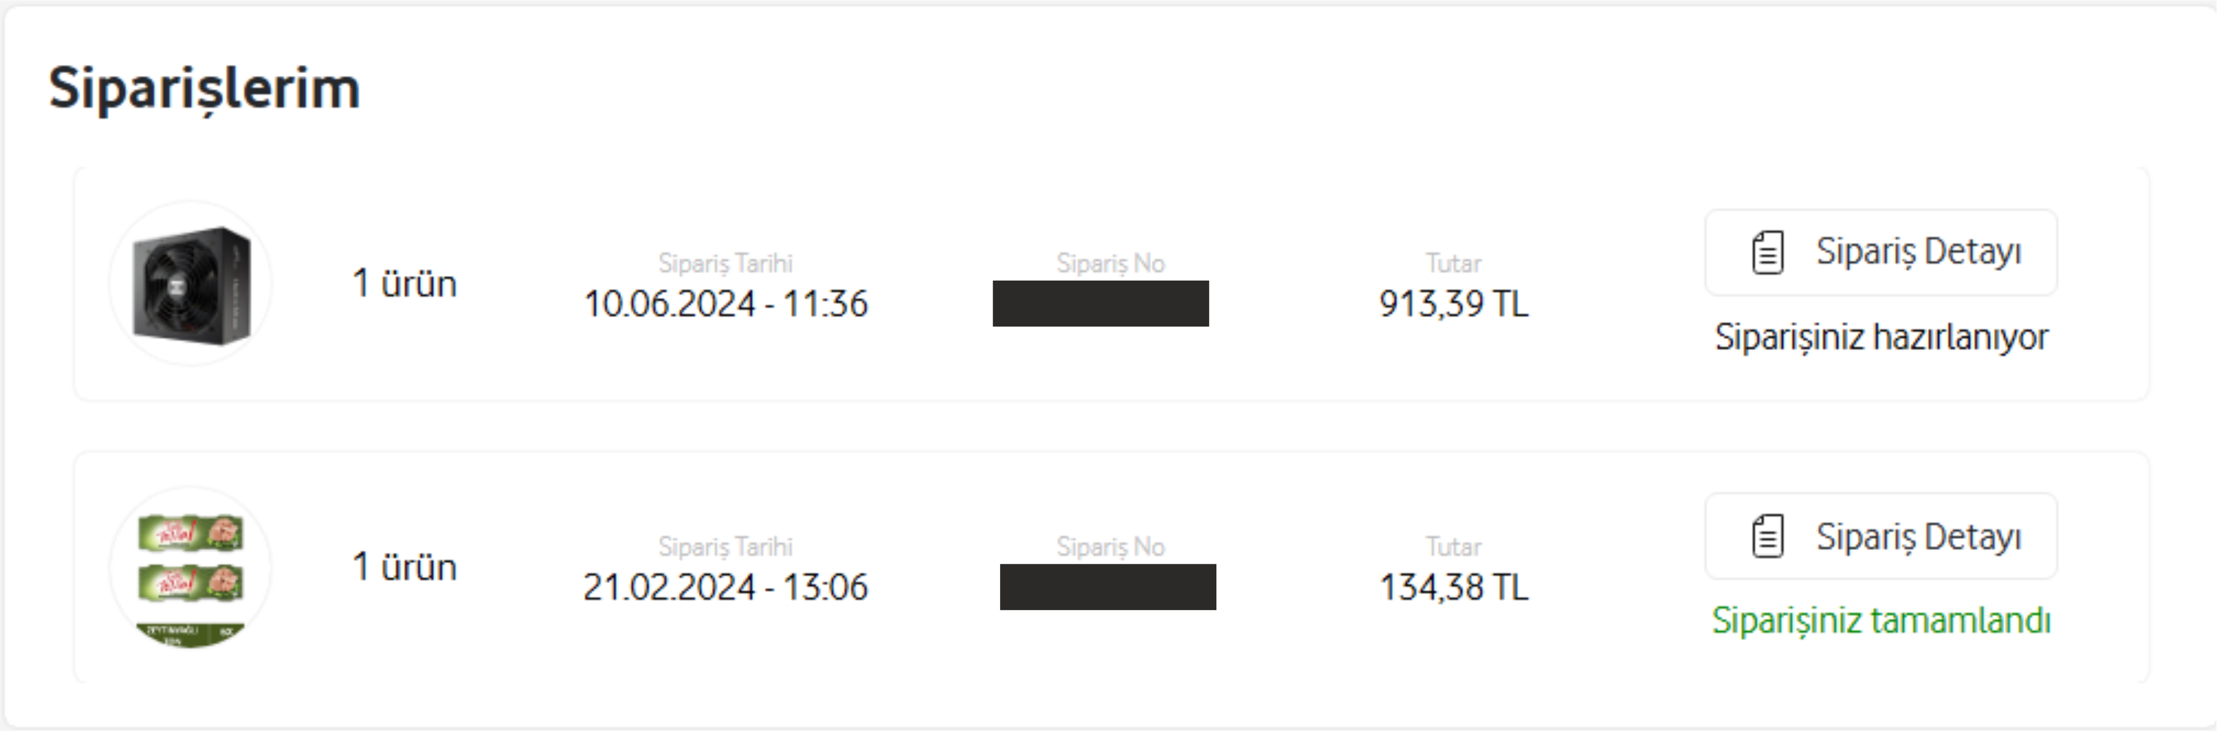
Task: Click the document icon in first Sipariş Detayı button
Action: pos(1768,253)
